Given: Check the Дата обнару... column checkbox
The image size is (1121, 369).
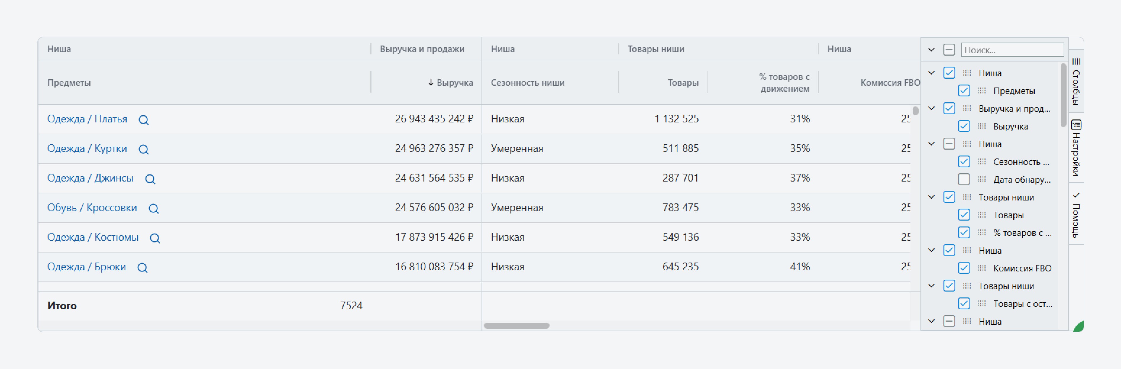Looking at the screenshot, I should click(964, 179).
